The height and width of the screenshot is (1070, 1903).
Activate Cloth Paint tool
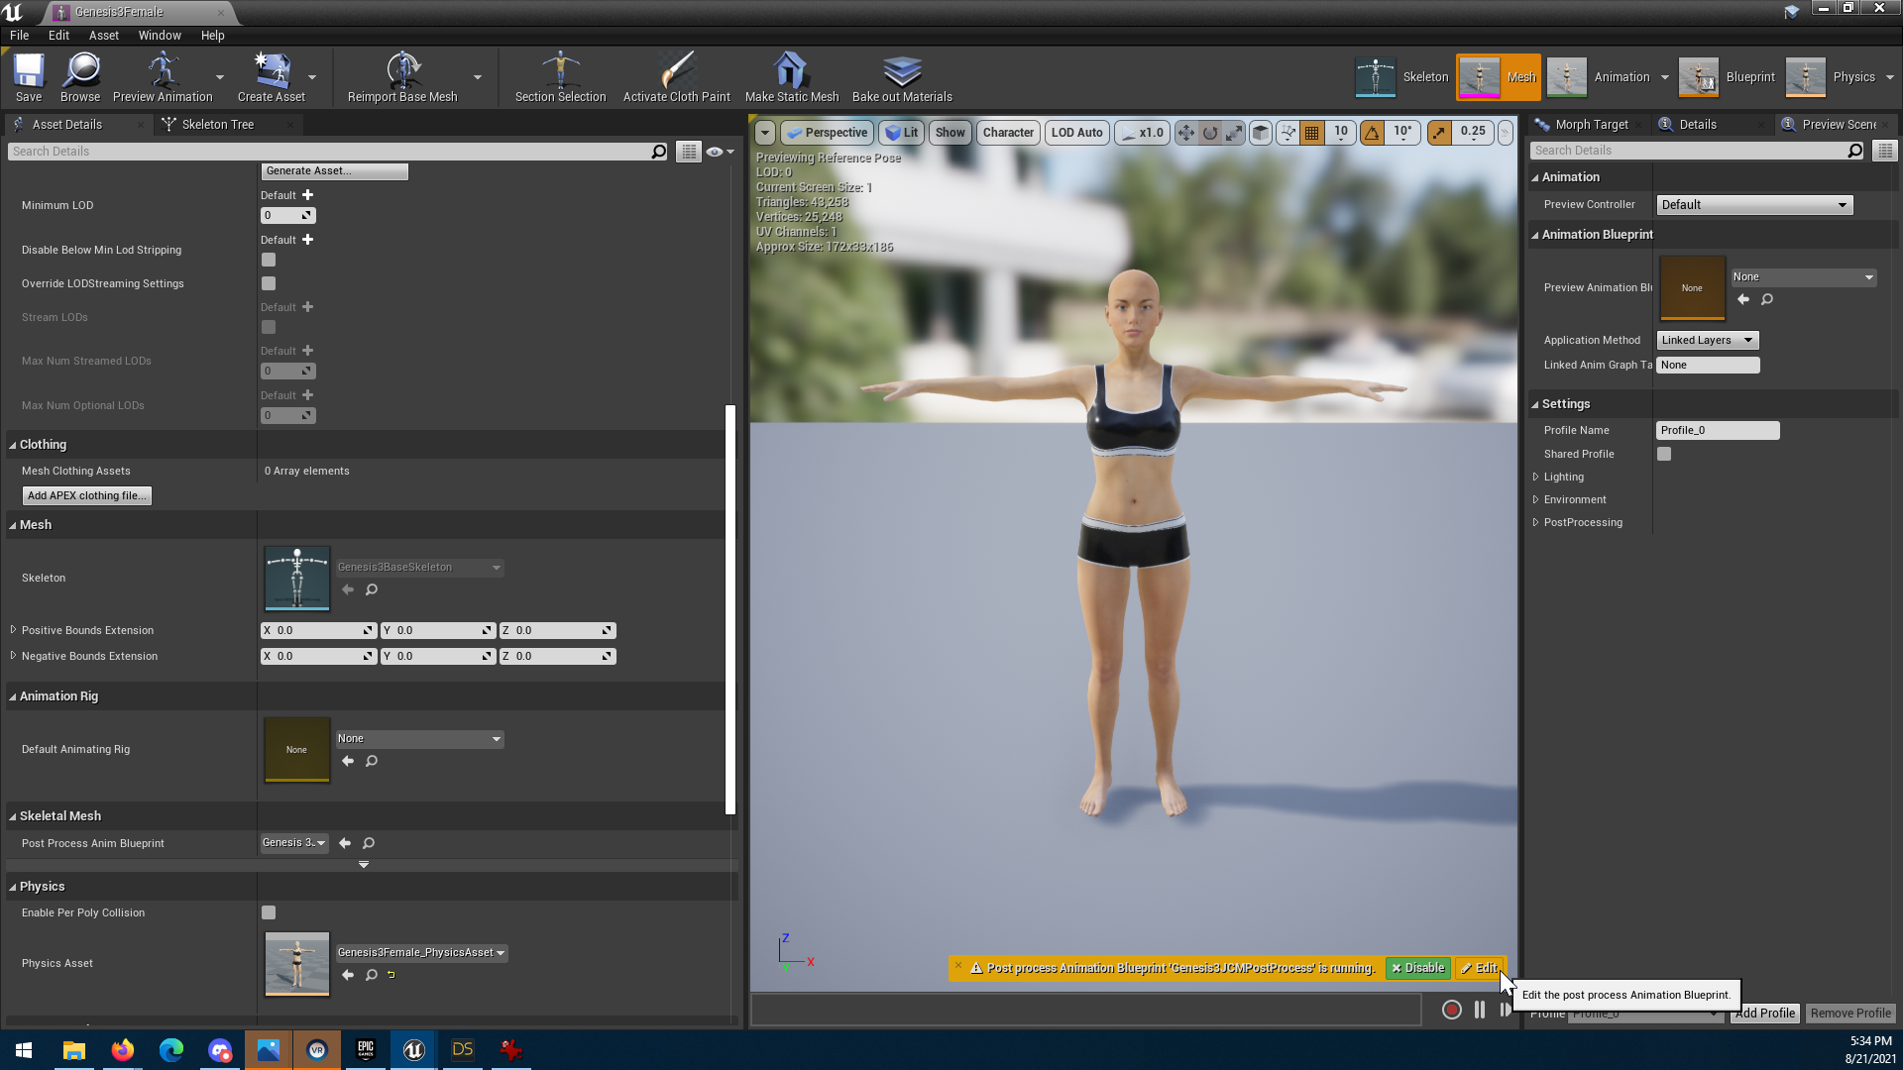click(676, 76)
